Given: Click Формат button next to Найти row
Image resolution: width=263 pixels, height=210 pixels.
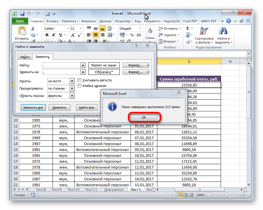Looking at the screenshot, I should click(x=136, y=65).
